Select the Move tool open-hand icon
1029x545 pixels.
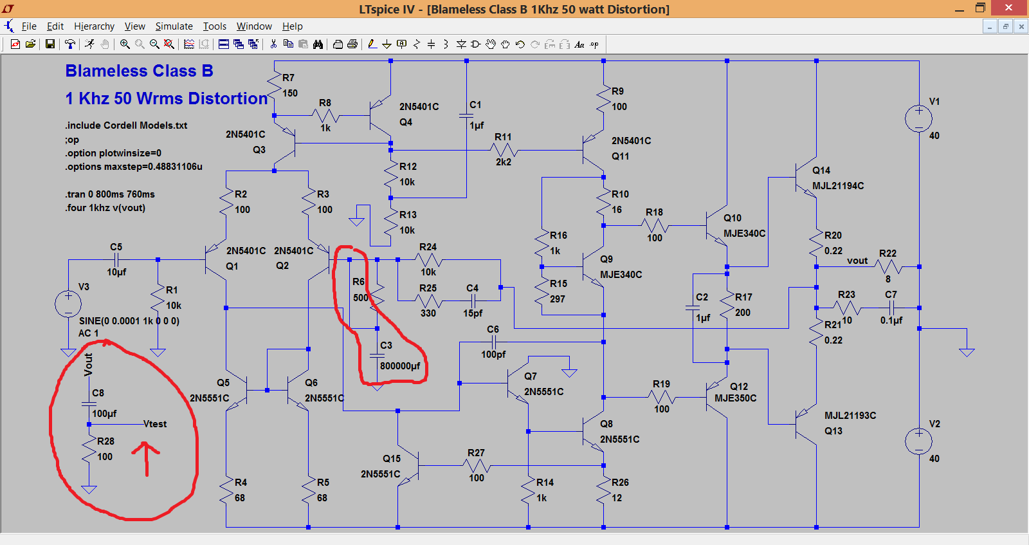pos(491,44)
